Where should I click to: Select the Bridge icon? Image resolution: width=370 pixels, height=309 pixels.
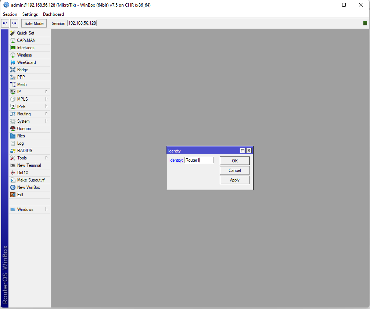13,70
